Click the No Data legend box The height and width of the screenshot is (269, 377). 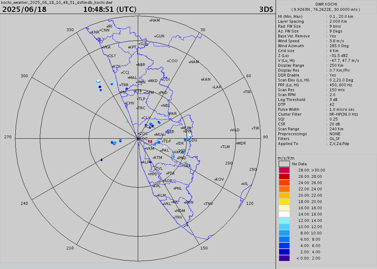(284, 164)
